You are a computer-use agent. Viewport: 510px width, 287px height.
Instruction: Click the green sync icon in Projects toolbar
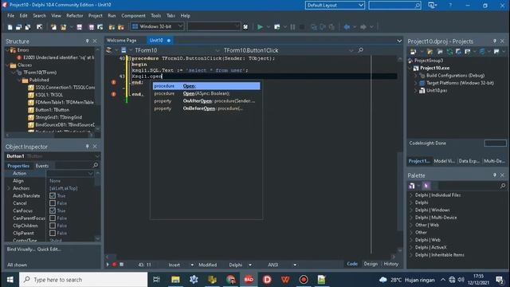click(x=449, y=51)
